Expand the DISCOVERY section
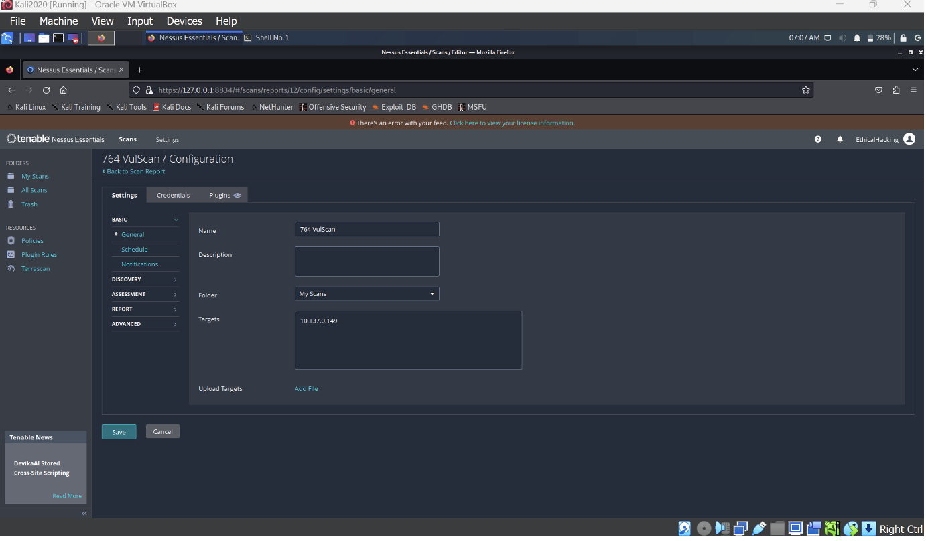The image size is (926, 541). [145, 279]
